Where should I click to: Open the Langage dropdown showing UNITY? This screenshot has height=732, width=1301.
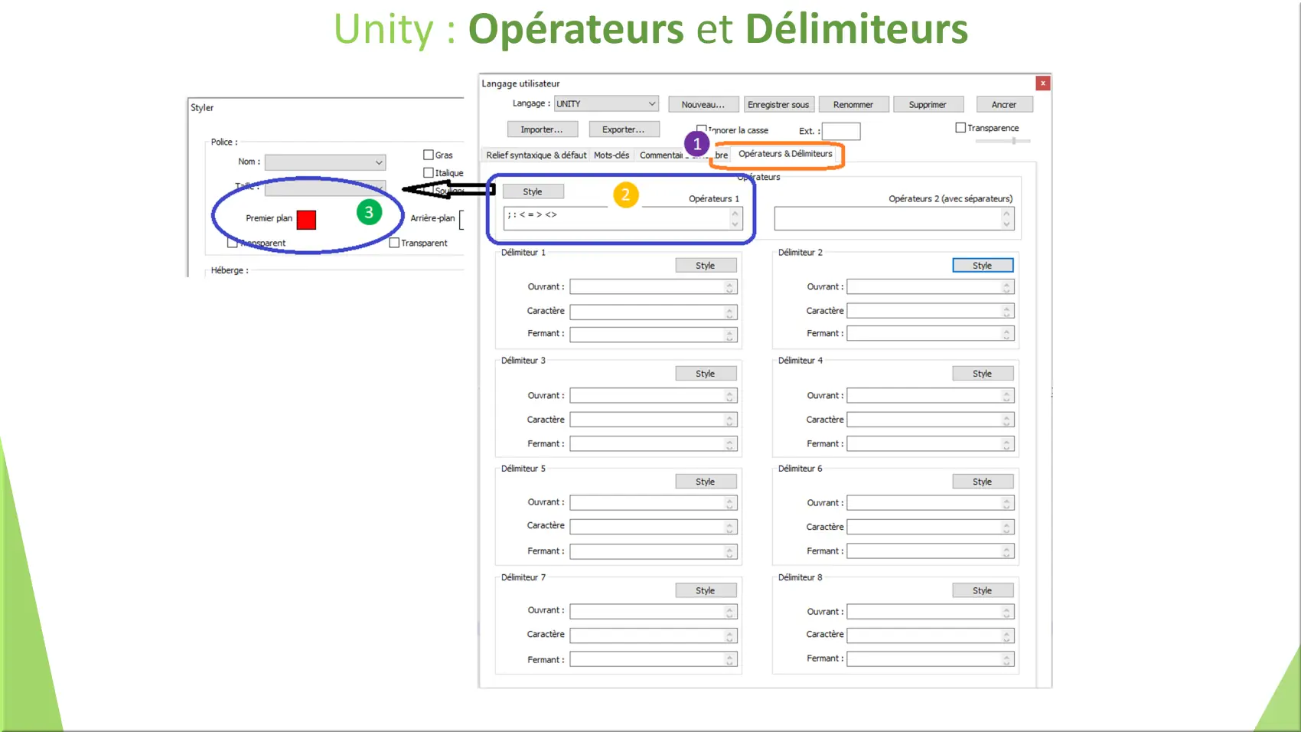pos(606,103)
